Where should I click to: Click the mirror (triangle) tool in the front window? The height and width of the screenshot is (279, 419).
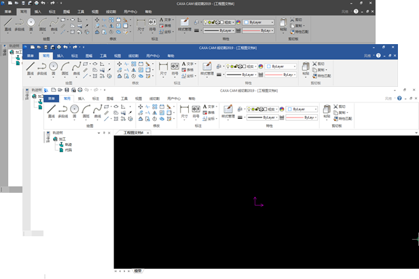155,113
